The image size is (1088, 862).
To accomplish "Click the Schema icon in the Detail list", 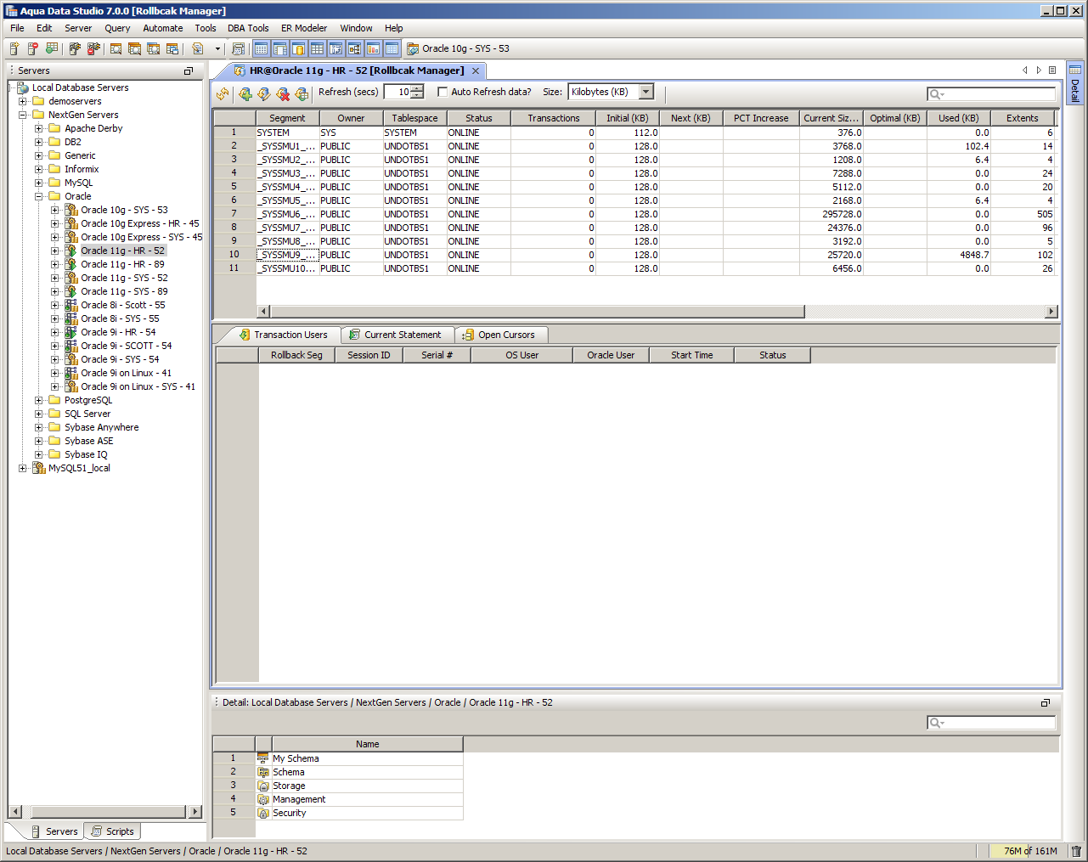I will 263,772.
